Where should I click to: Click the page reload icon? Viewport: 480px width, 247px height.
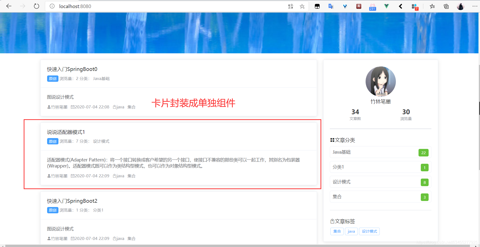pos(37,6)
